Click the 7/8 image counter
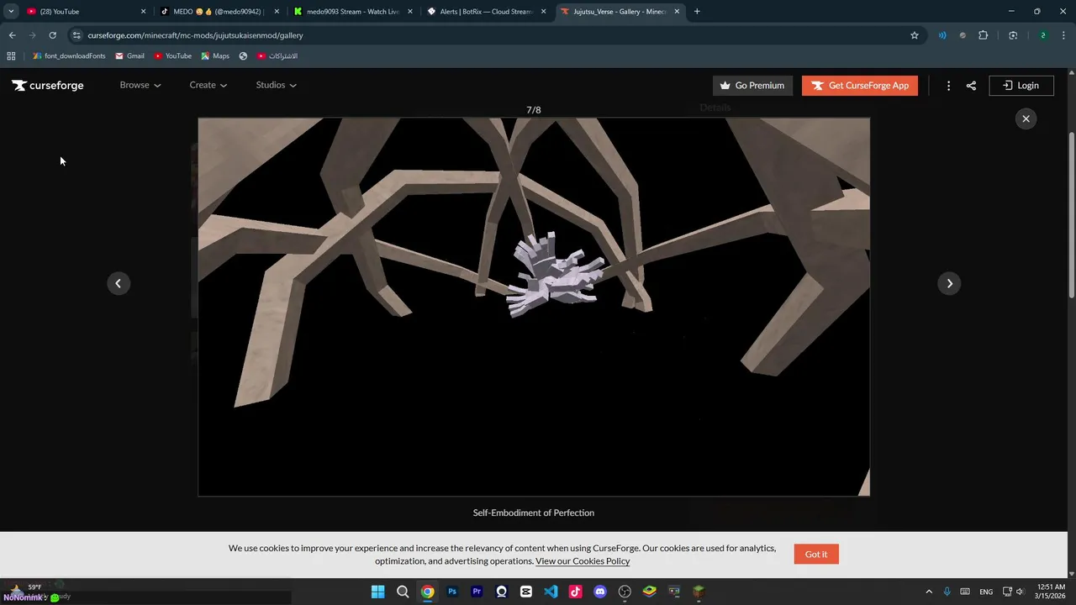This screenshot has height=605, width=1076. [x=534, y=110]
